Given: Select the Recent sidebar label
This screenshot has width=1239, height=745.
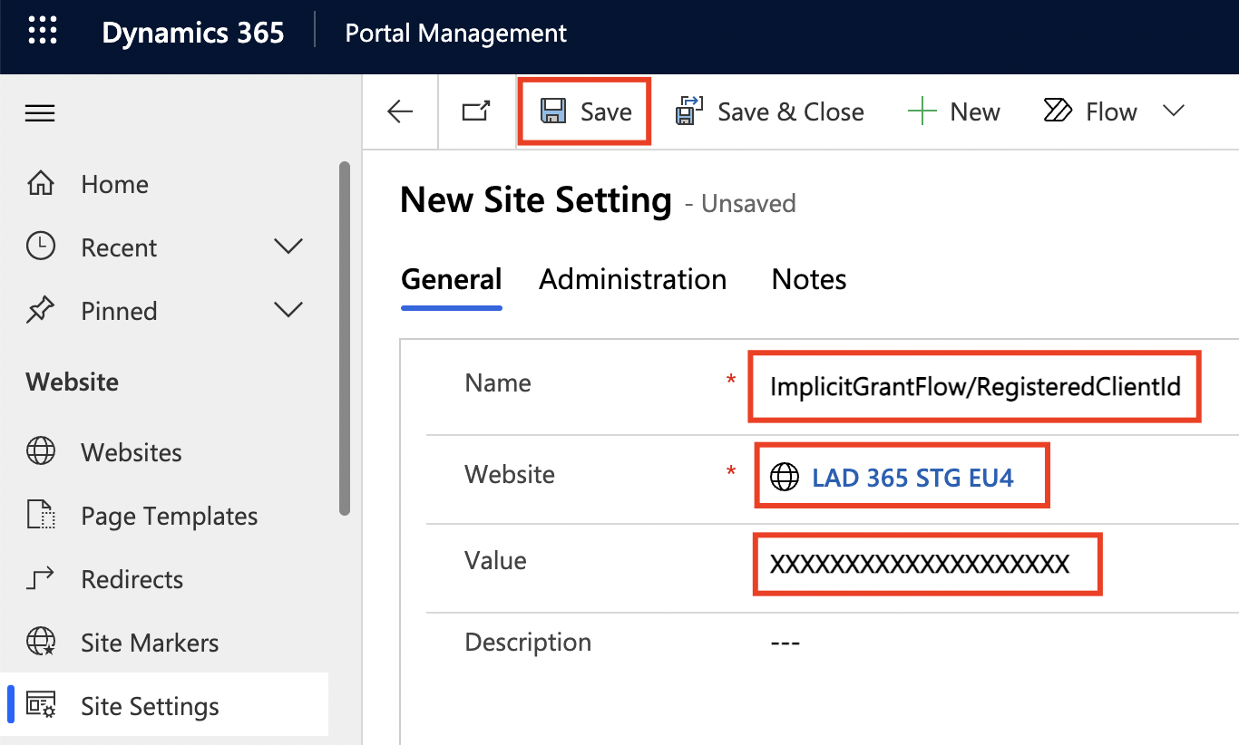Looking at the screenshot, I should (119, 247).
